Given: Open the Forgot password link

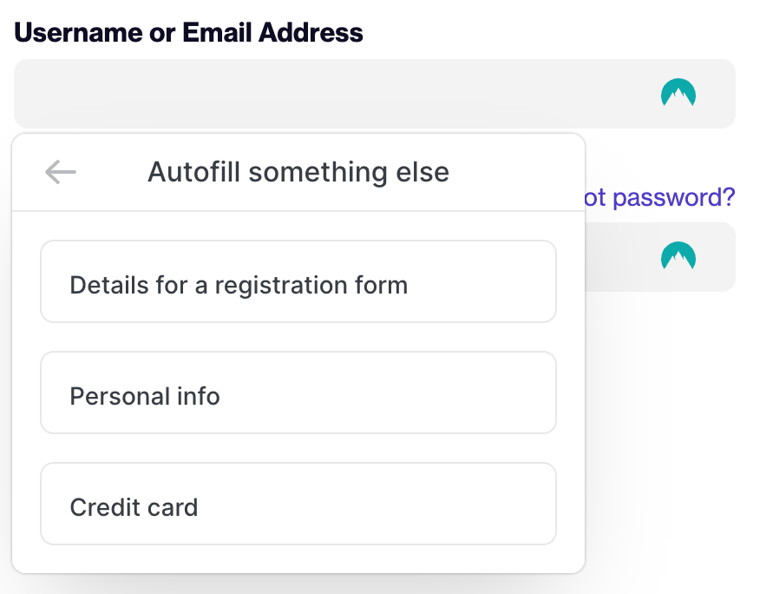Looking at the screenshot, I should click(659, 197).
